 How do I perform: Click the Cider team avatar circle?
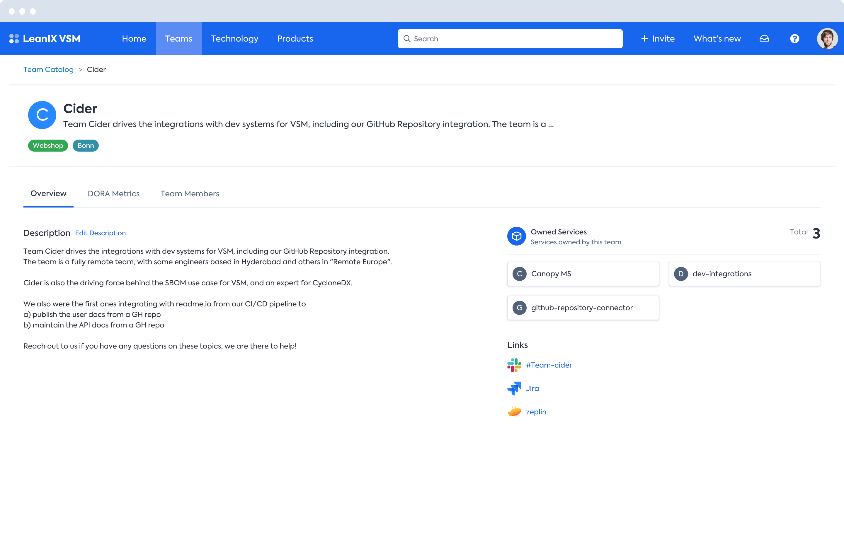(42, 115)
